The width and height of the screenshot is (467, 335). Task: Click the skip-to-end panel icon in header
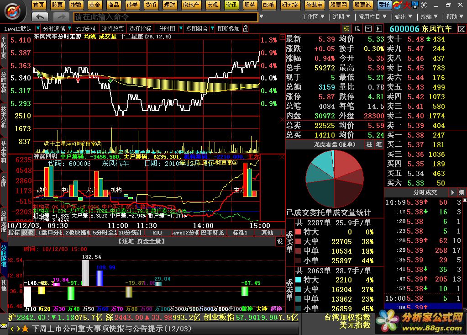pyautogui.click(x=379, y=29)
